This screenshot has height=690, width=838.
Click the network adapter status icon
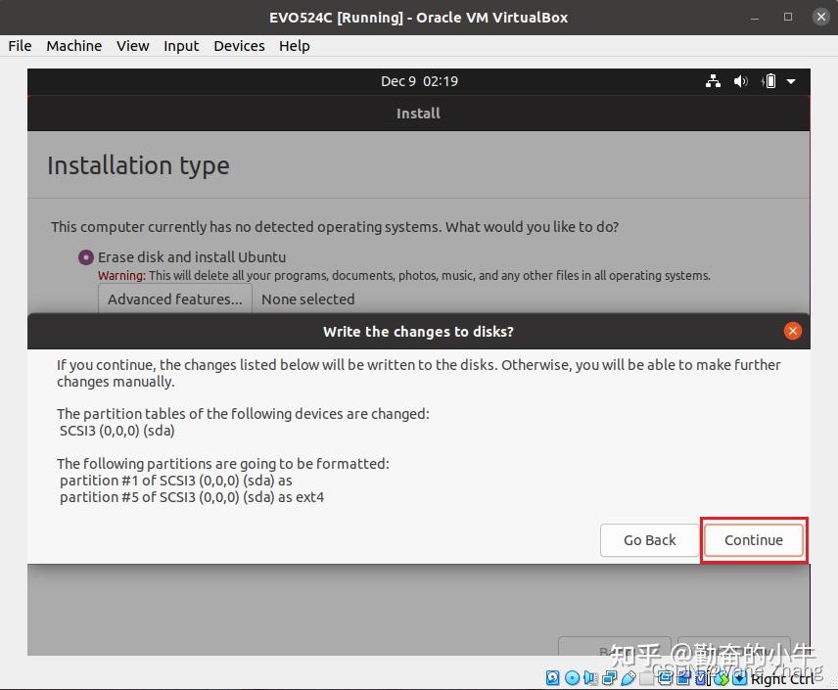tap(609, 678)
